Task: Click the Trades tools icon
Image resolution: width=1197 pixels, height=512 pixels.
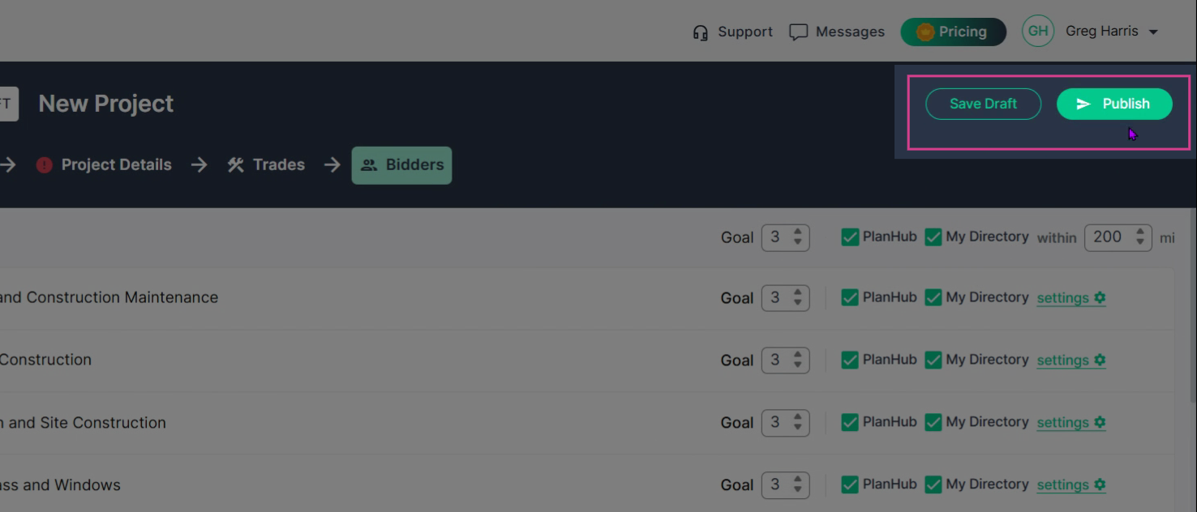Action: click(236, 164)
